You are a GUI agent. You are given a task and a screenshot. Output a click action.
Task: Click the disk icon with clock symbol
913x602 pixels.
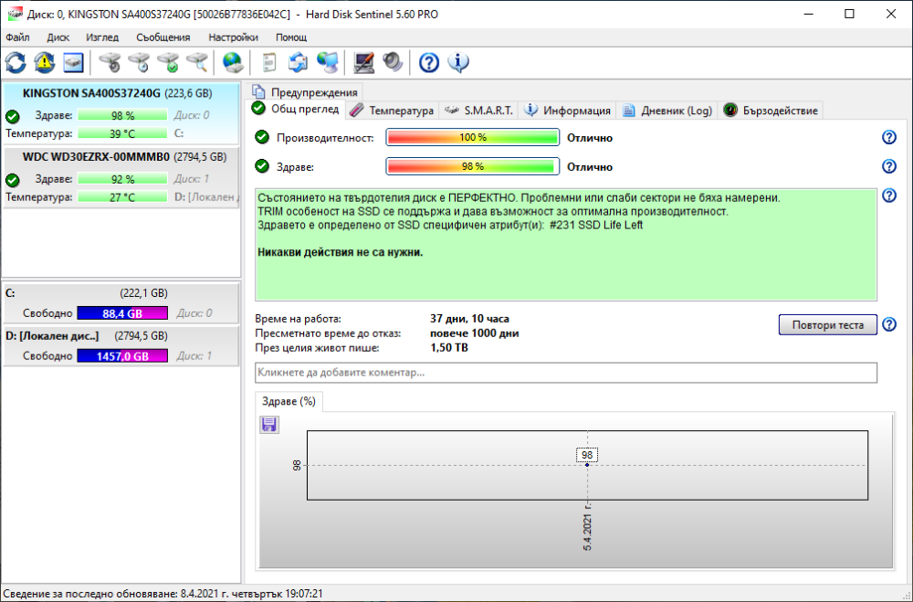[x=139, y=62]
